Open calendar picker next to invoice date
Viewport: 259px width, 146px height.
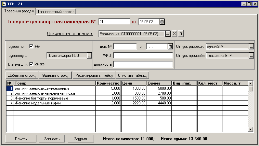click(x=162, y=22)
